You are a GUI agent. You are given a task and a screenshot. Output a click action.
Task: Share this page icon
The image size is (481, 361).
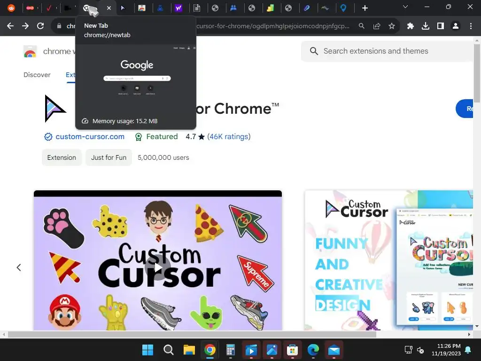377,26
